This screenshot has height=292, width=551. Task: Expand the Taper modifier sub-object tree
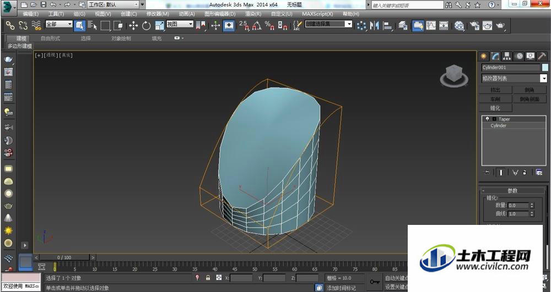click(494, 119)
